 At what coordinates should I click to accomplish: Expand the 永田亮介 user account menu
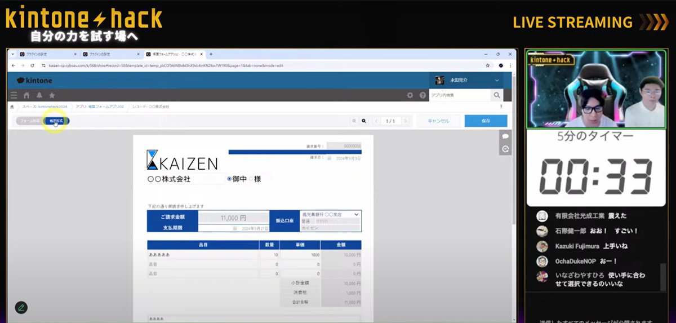coord(497,81)
